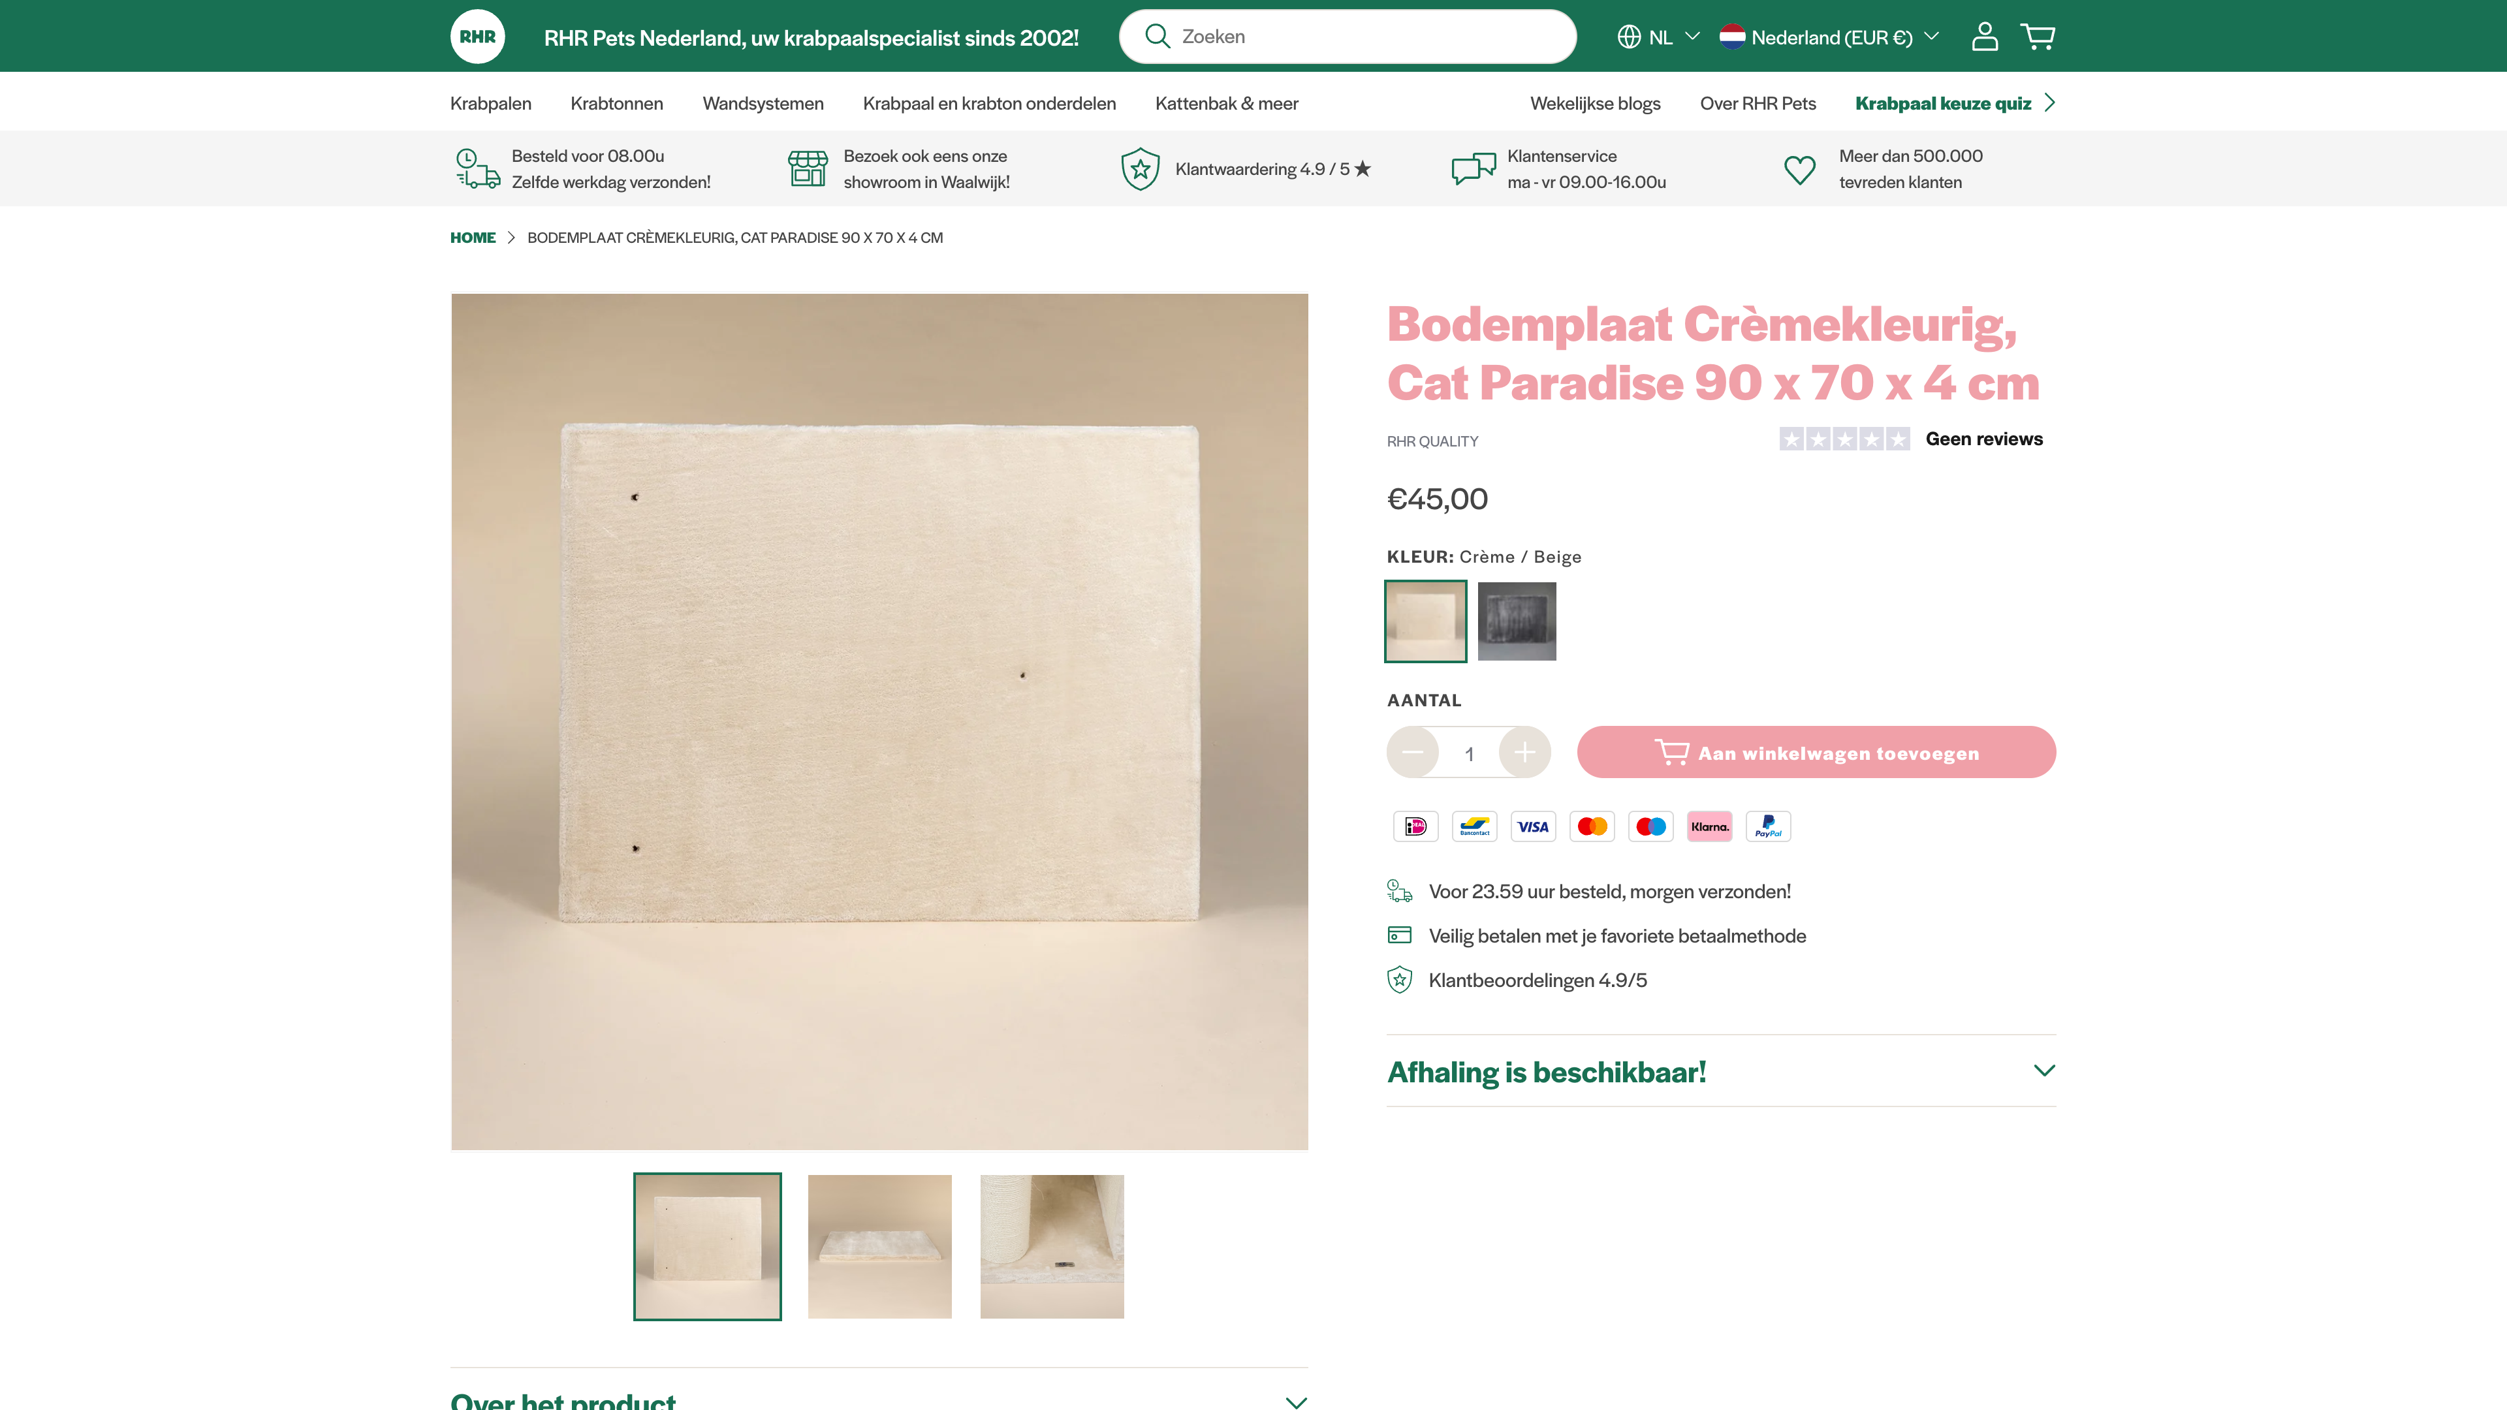Screen dimensions: 2507x1410
Task: View the third product thumbnail image
Action: (1051, 1247)
